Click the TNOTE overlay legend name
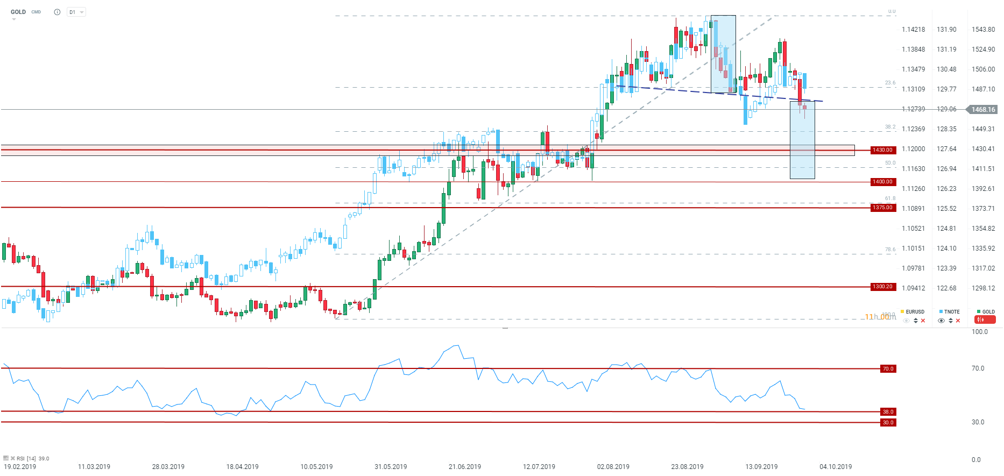Image resolution: width=1004 pixels, height=476 pixels. click(x=952, y=312)
